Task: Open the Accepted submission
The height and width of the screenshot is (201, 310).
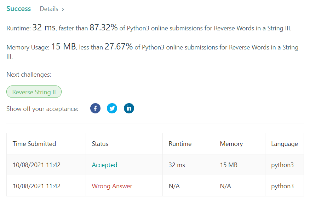Action: click(104, 165)
